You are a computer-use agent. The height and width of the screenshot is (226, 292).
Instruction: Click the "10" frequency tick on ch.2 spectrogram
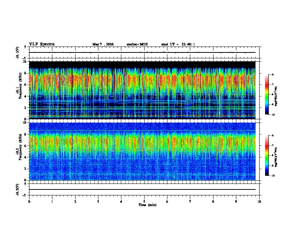[x=25, y=123]
